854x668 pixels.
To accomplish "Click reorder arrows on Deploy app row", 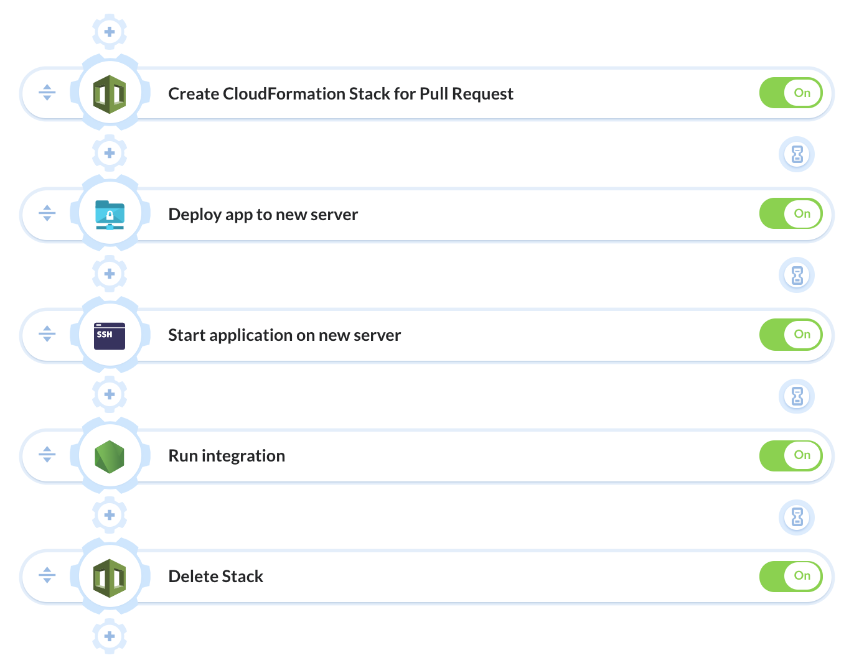I will point(47,214).
